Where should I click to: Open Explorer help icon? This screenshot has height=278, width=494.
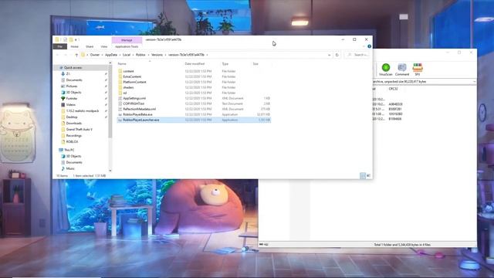click(369, 46)
